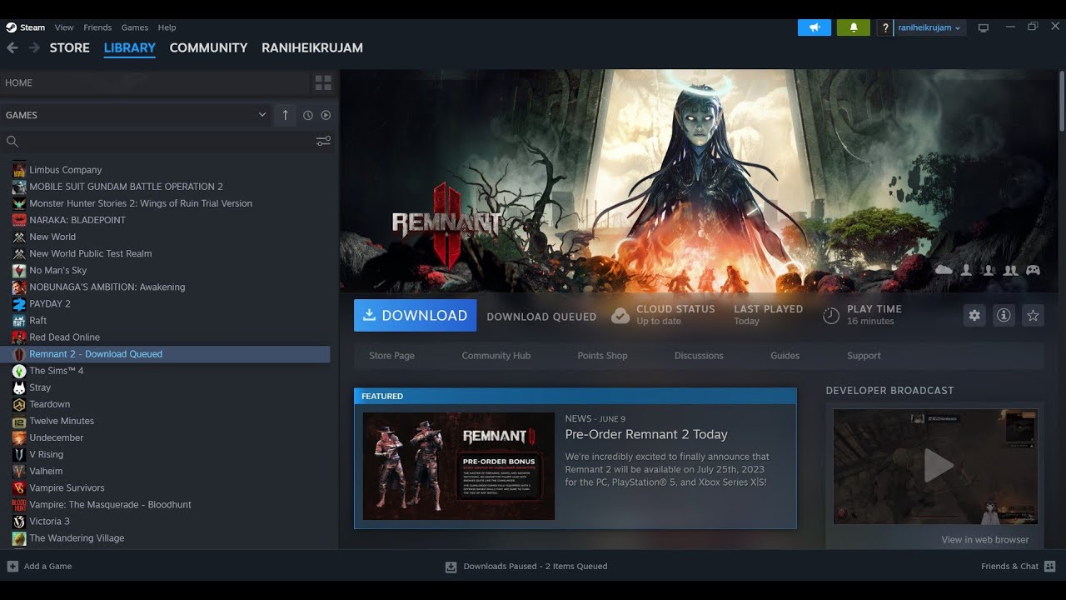Select MOBILE SUIT GUNDAM BATTLE OPERATION 2
This screenshot has width=1066, height=600.
[126, 187]
